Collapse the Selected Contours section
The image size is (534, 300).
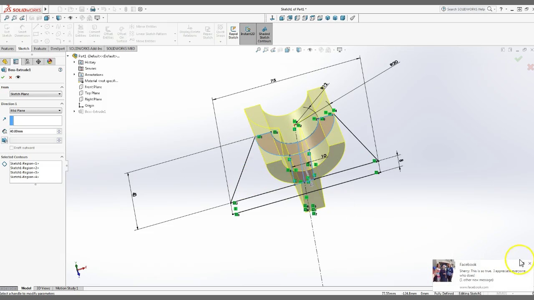(x=62, y=157)
